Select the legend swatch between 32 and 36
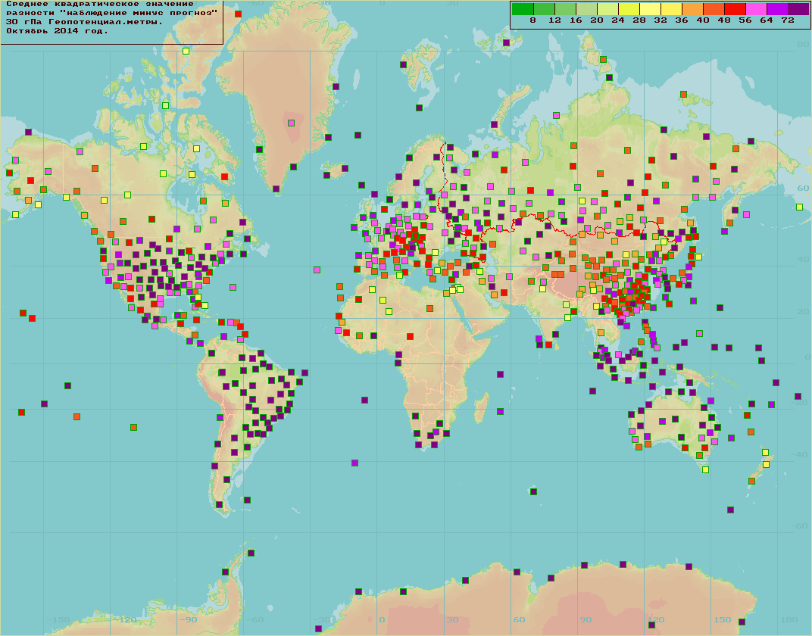Image resolution: width=812 pixels, height=636 pixels. [x=671, y=8]
